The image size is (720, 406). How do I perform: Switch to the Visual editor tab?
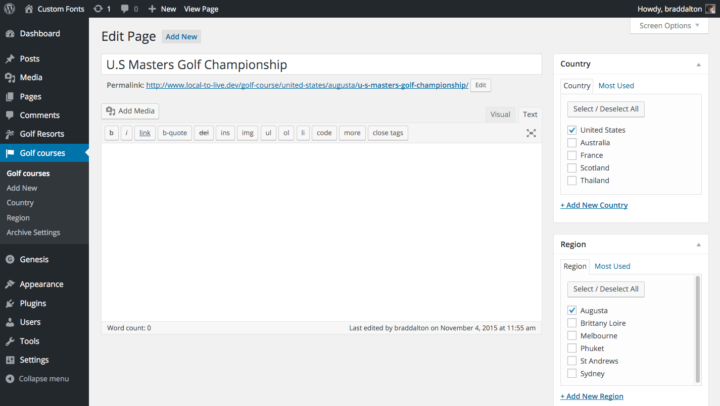pyautogui.click(x=500, y=114)
